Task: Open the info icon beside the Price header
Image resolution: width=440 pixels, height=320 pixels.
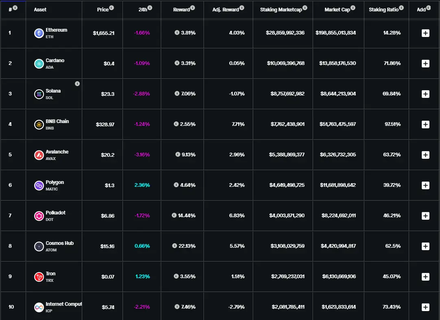Action: [112, 8]
